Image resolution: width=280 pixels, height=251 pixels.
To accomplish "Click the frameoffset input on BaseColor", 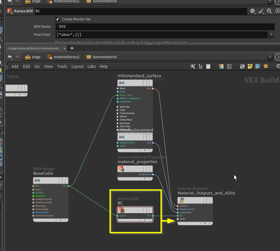I will [33, 213].
